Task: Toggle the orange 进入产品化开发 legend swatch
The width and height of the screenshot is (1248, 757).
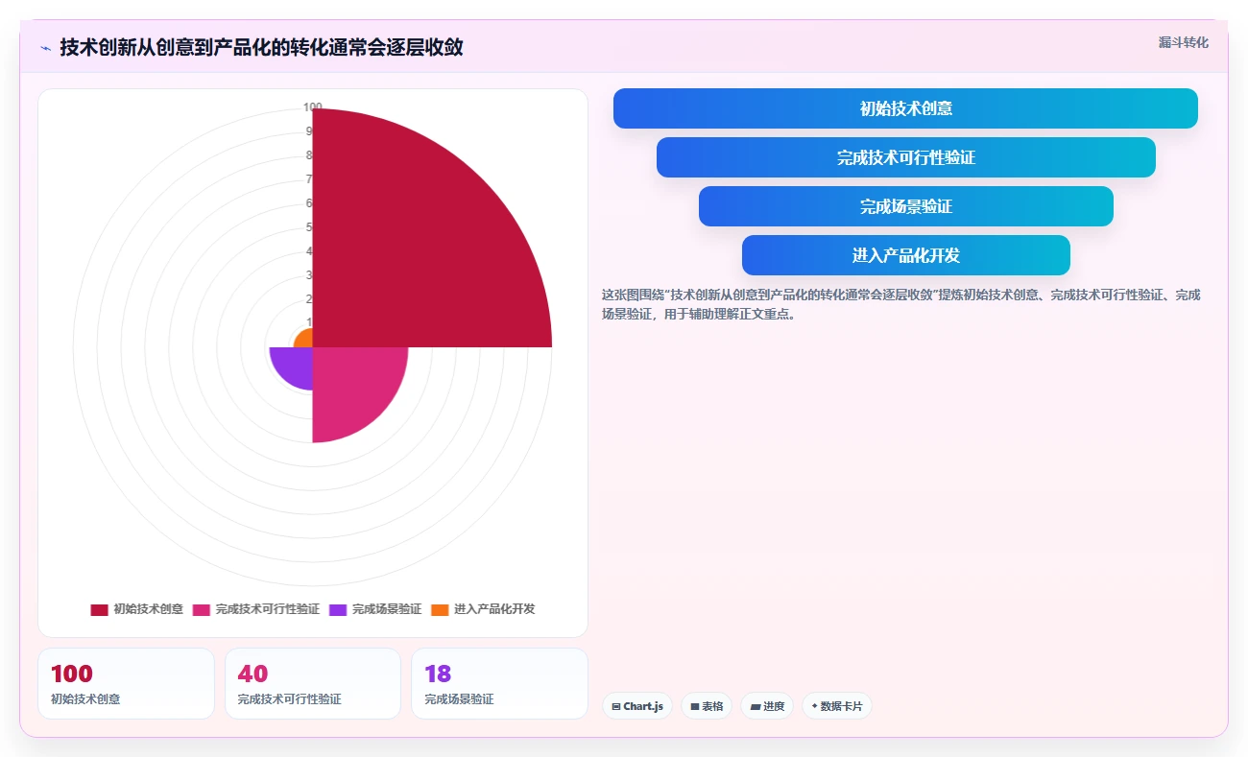Action: [x=440, y=609]
